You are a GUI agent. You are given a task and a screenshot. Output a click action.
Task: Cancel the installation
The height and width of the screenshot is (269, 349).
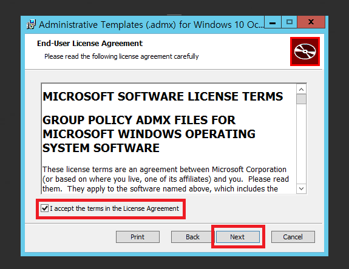point(293,237)
